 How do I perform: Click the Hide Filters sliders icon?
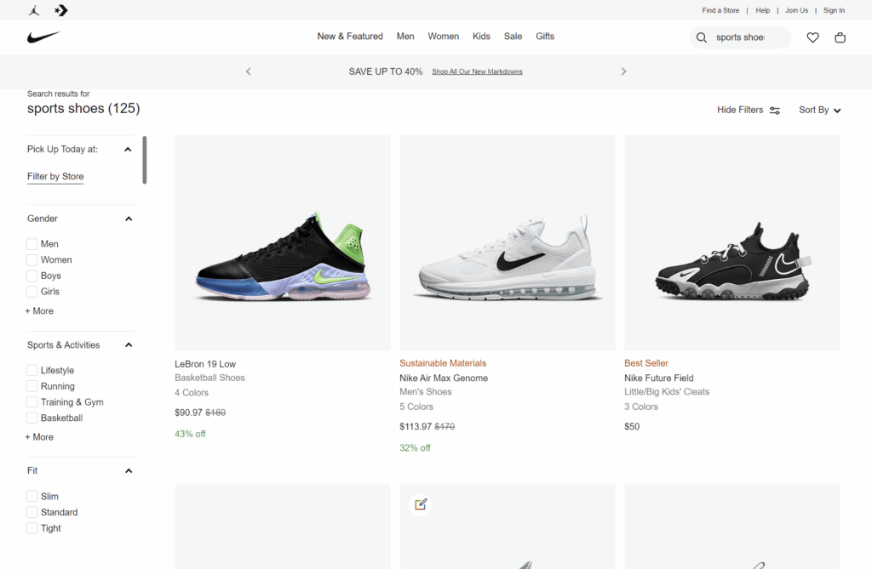pyautogui.click(x=774, y=110)
